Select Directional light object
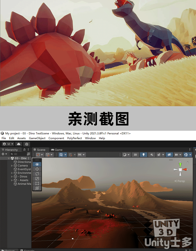The height and width of the screenshot is (251, 196). point(22,162)
